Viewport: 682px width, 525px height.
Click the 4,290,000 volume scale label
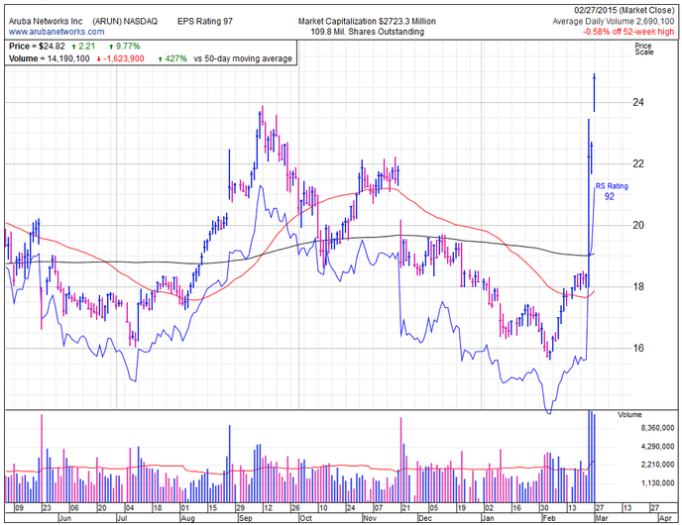(x=657, y=447)
